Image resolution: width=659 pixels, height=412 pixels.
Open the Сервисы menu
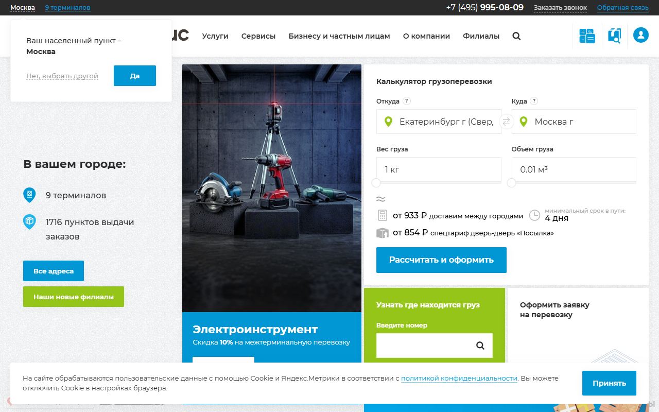[258, 36]
